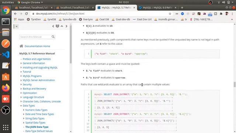Reload the current page
The height and width of the screenshot is (133, 236).
26,14
